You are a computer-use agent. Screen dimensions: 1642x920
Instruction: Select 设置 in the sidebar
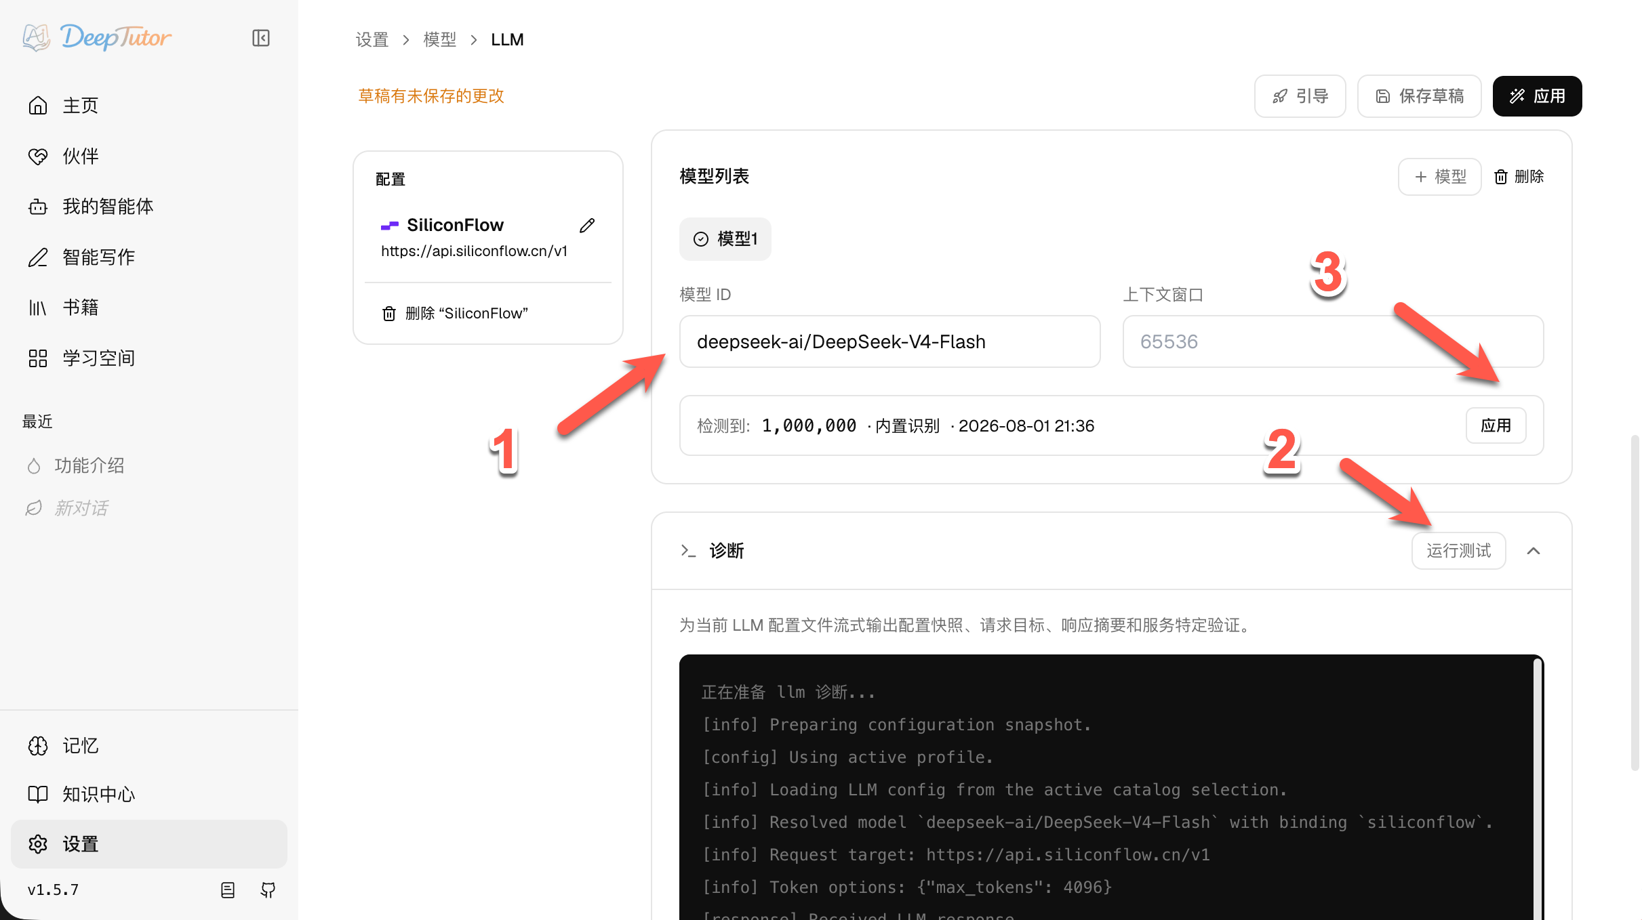pos(149,844)
